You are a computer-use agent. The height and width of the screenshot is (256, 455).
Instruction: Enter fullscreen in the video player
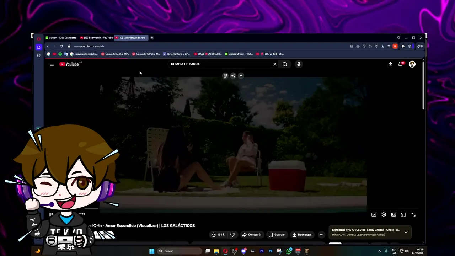[x=413, y=214]
